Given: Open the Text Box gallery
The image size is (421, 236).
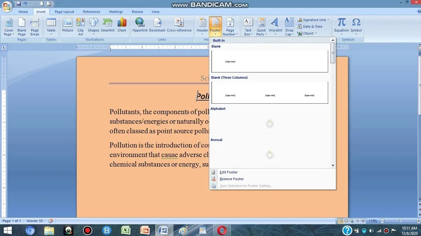Looking at the screenshot, I should [248, 27].
